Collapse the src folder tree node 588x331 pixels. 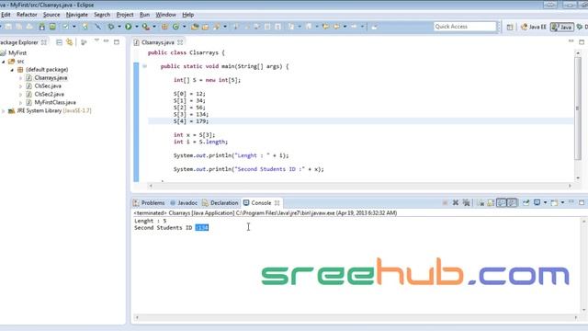tap(4, 62)
